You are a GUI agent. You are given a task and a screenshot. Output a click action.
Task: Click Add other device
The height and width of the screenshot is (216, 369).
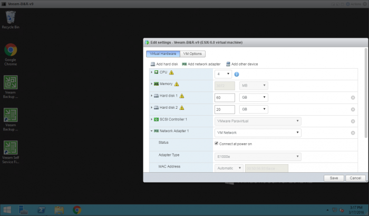coord(242,64)
